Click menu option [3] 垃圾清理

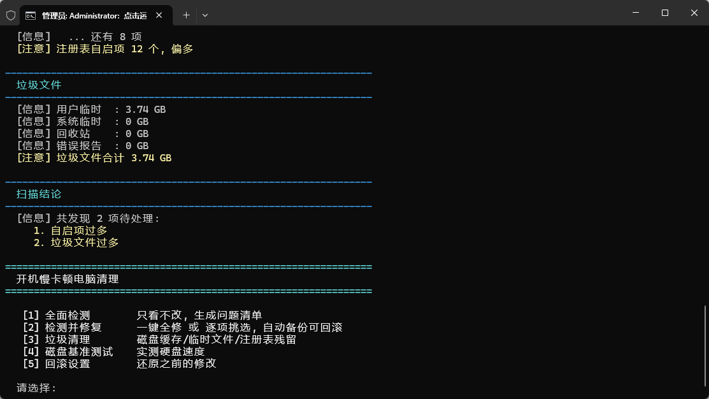57,340
